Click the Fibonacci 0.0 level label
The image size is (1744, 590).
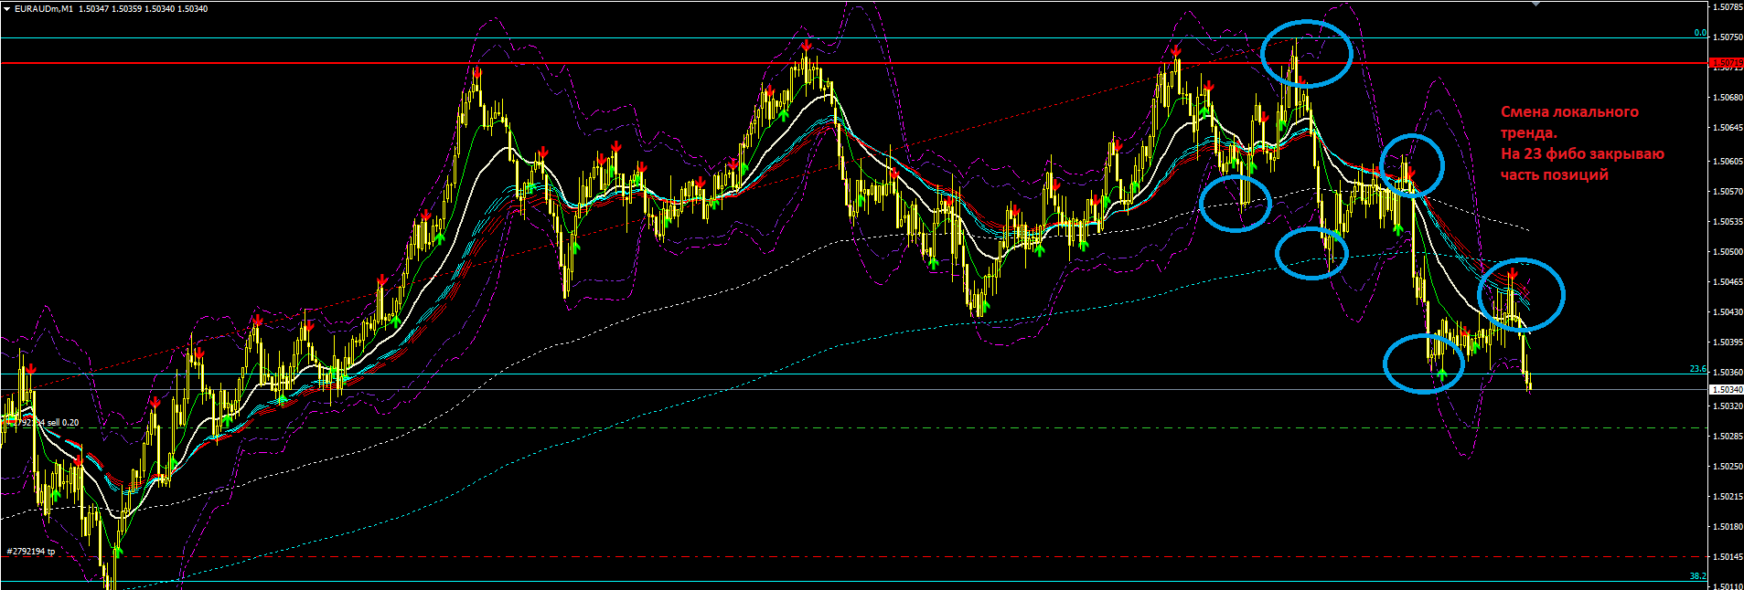tap(1700, 33)
